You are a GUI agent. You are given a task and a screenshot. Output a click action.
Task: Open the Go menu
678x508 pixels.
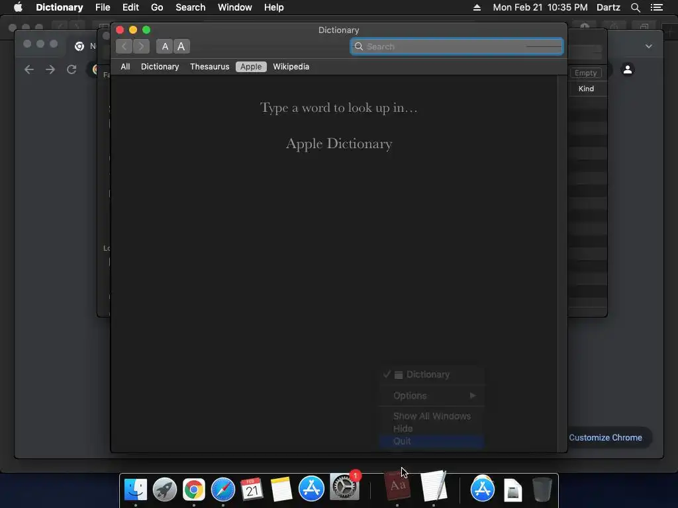tap(157, 7)
